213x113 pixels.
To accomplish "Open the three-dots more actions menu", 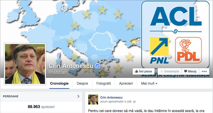I will click(x=204, y=71).
